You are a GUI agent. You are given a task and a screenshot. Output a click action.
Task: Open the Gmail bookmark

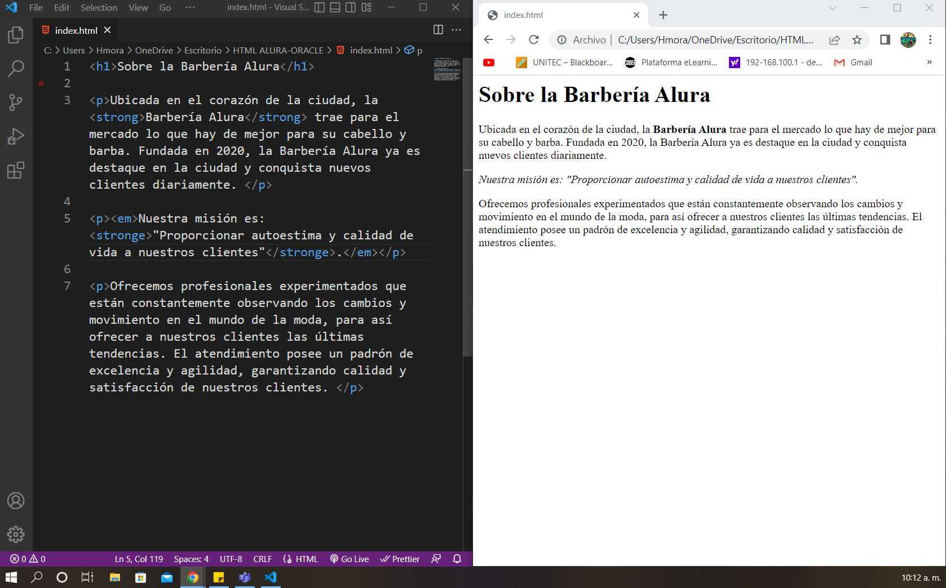click(x=853, y=63)
